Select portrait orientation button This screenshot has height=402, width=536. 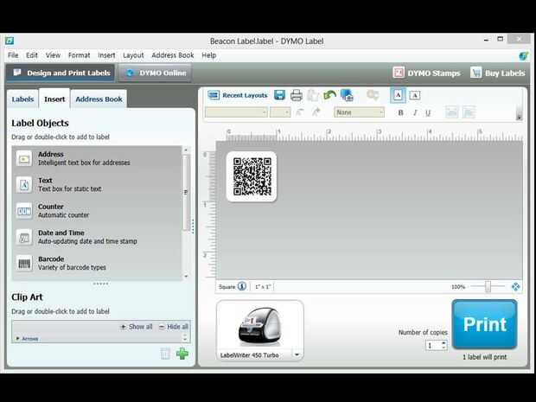pyautogui.click(x=398, y=95)
